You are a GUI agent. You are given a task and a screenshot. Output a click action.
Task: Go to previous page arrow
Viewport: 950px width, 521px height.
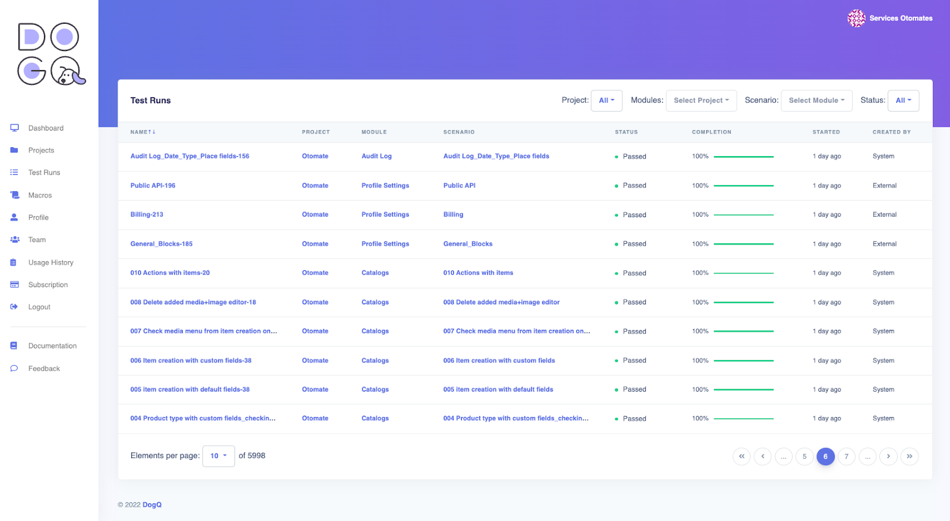762,456
